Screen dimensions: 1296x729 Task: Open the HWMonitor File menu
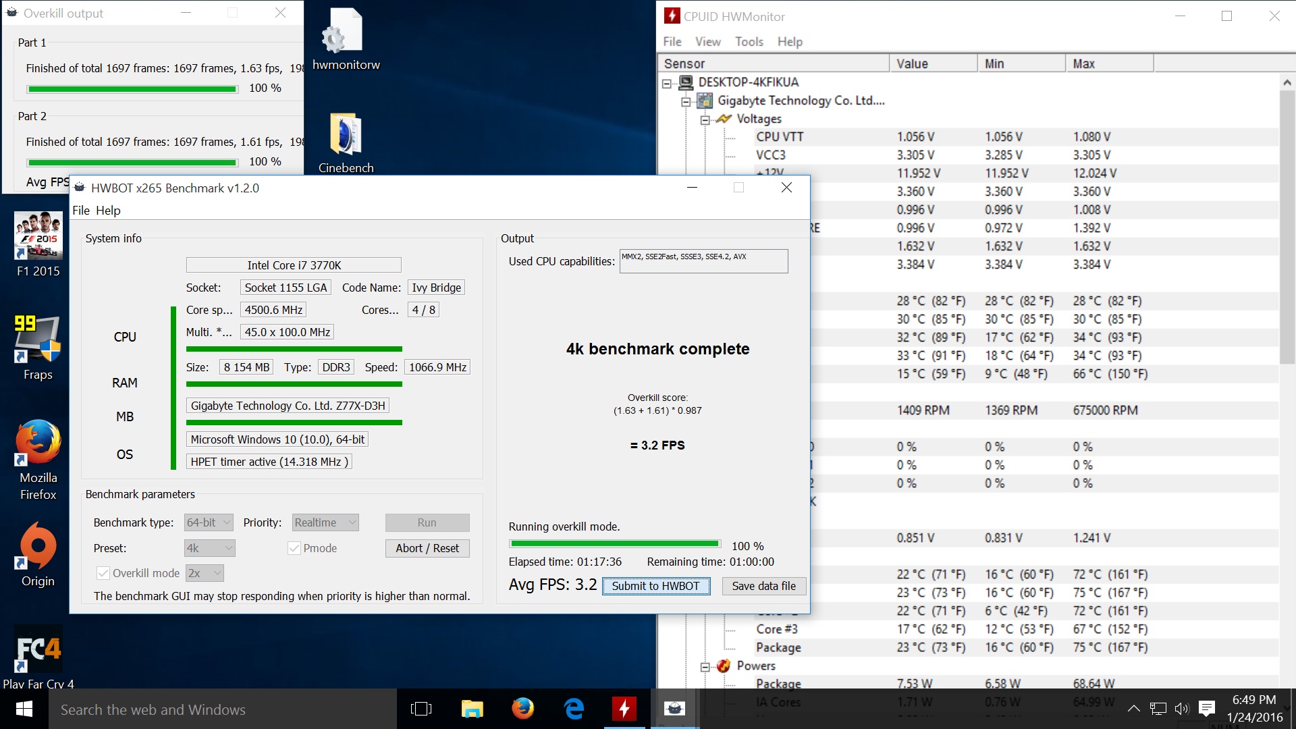coord(672,42)
